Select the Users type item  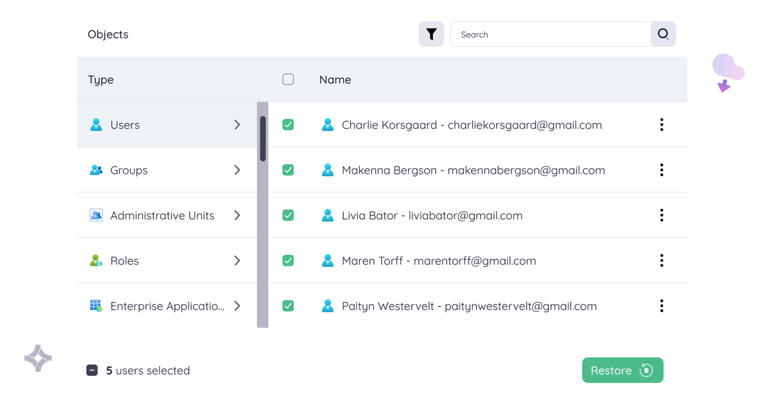tap(125, 125)
